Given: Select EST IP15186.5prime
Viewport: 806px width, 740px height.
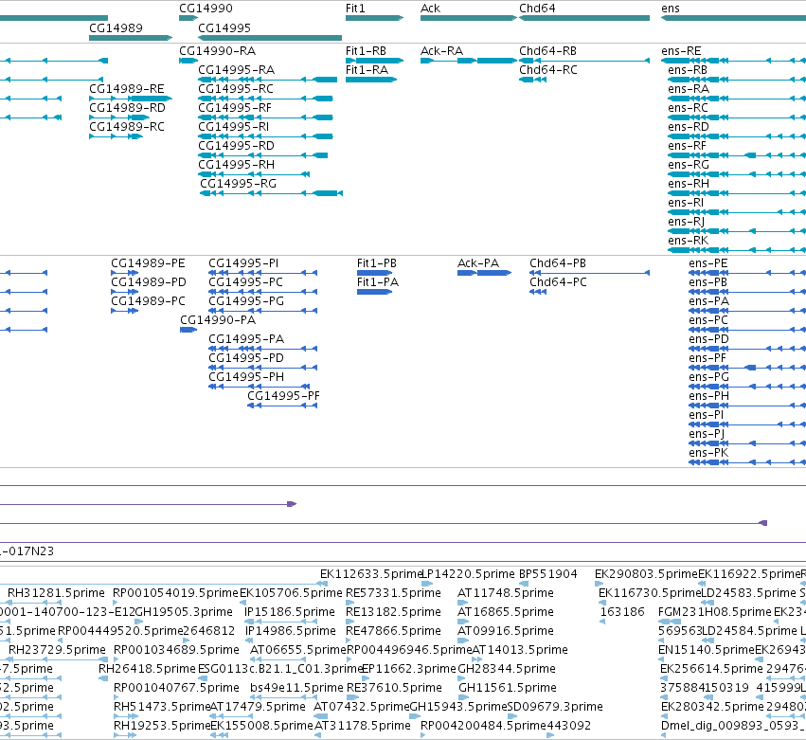Looking at the screenshot, I should pyautogui.click(x=290, y=612).
